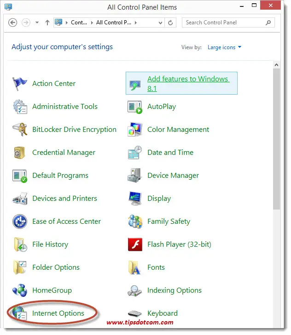The image size is (291, 335).
Task: Refresh the Control Panel view
Action: pyautogui.click(x=170, y=23)
